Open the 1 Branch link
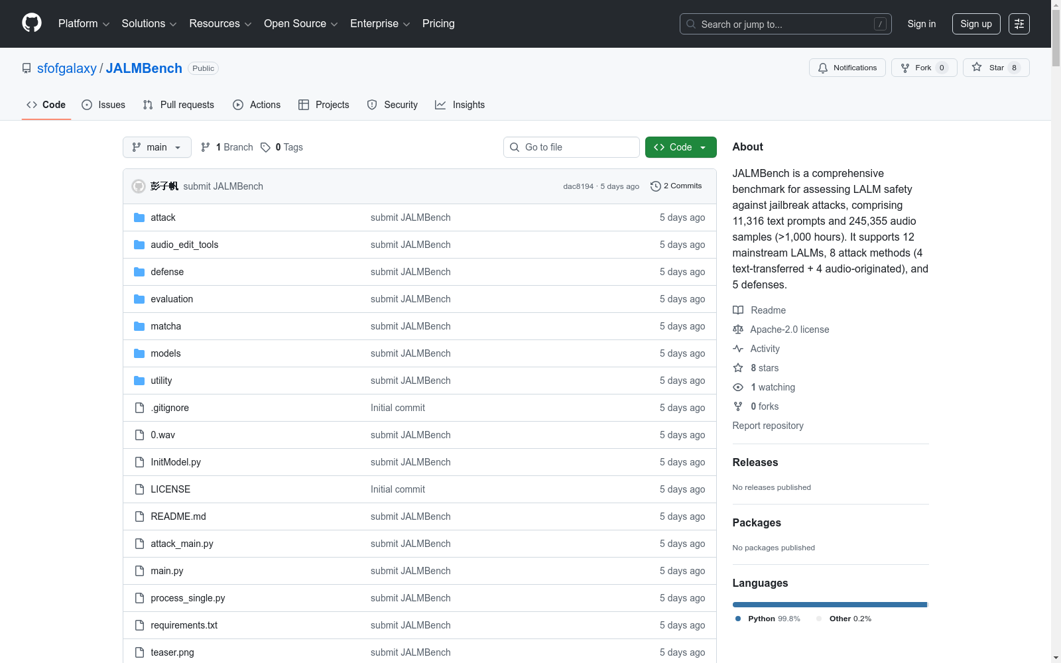This screenshot has height=663, width=1061. point(227,147)
